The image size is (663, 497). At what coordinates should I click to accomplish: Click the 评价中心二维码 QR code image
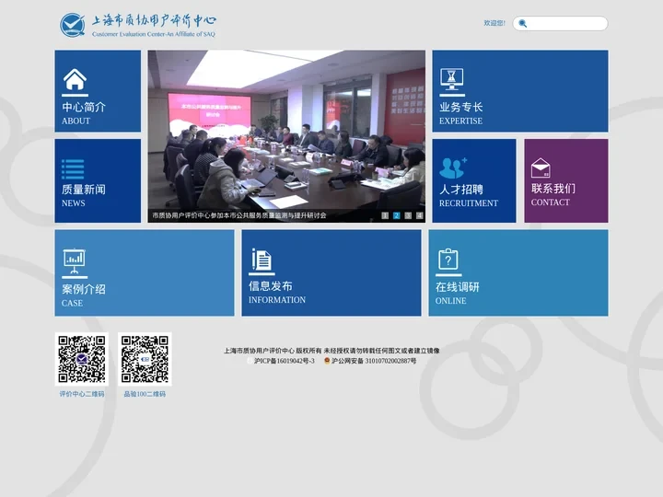pyautogui.click(x=82, y=359)
